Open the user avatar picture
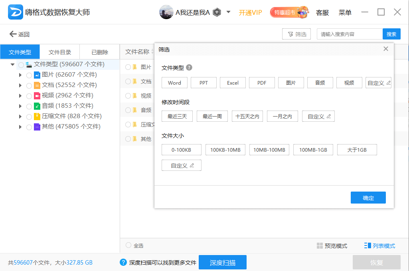409x271 pixels. click(166, 12)
